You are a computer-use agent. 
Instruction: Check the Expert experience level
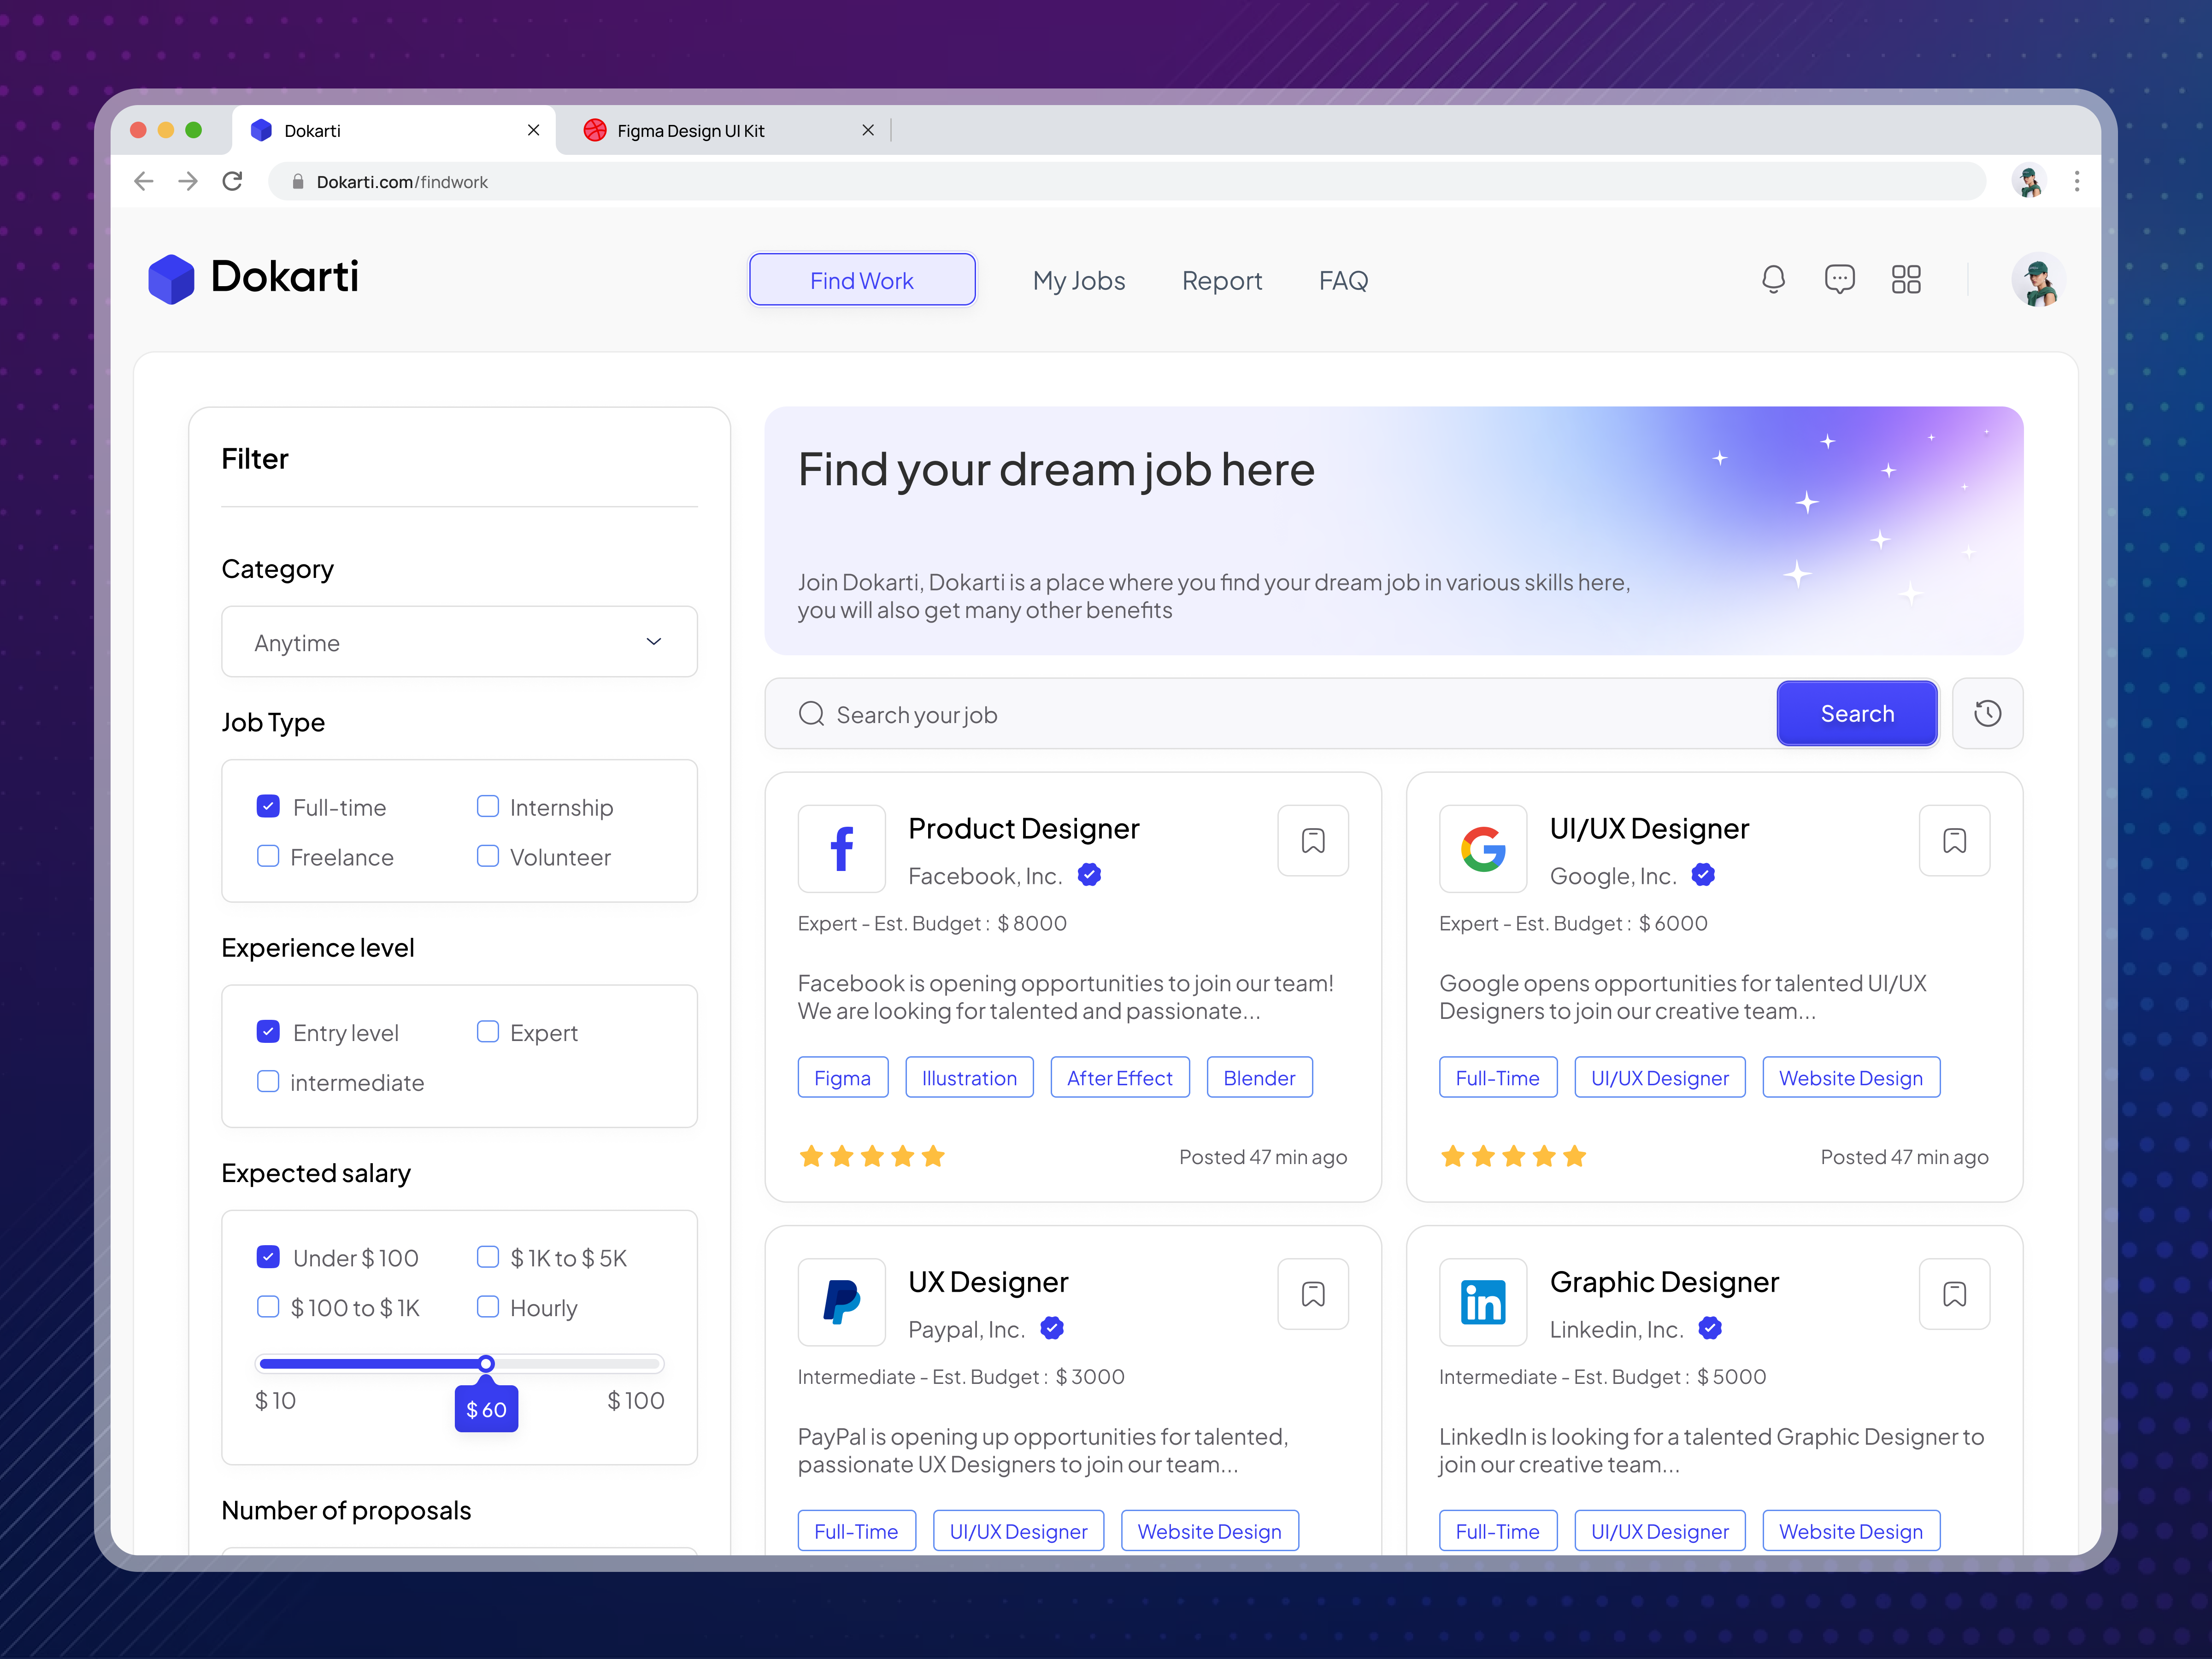click(487, 1031)
